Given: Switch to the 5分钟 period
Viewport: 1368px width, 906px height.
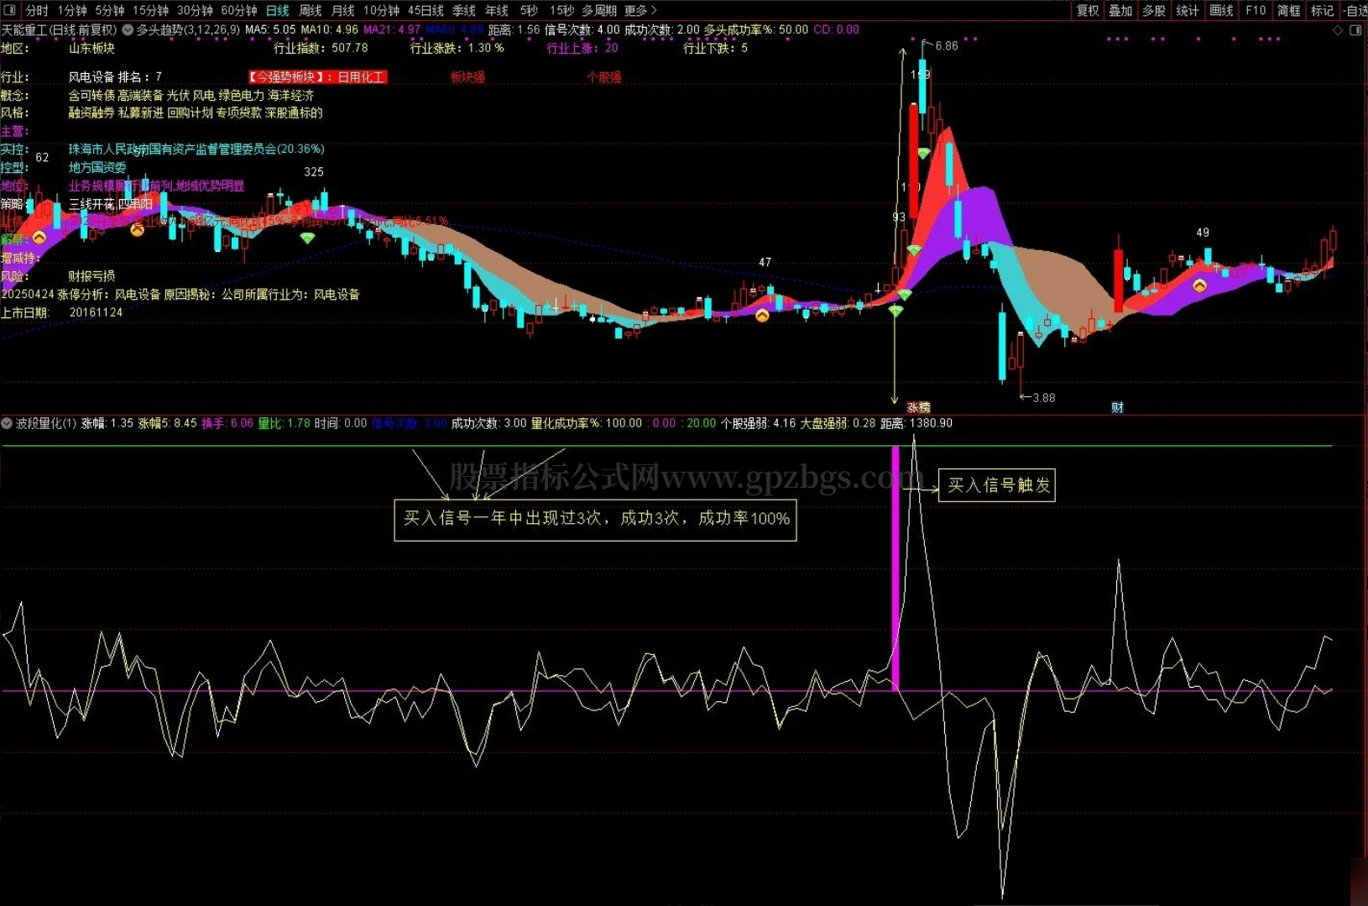Looking at the screenshot, I should pyautogui.click(x=110, y=10).
